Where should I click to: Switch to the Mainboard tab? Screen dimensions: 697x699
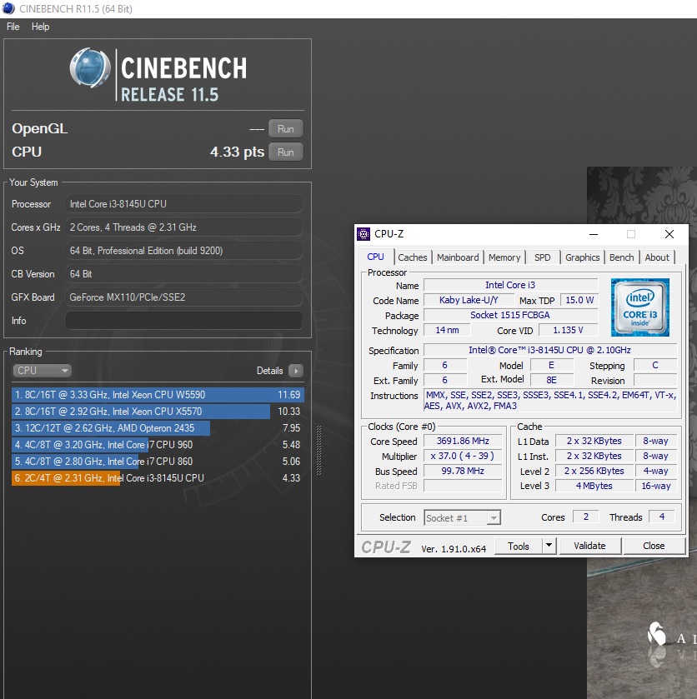click(x=458, y=257)
